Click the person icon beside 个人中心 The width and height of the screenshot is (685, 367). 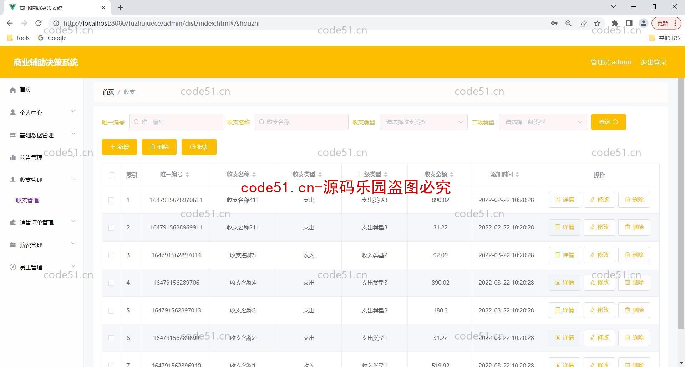point(13,113)
